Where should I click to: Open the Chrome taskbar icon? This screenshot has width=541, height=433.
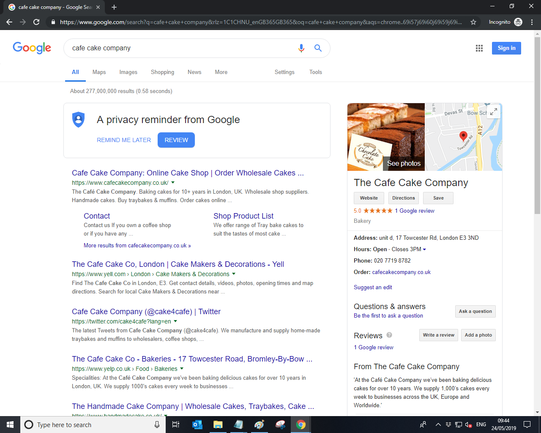coord(301,425)
